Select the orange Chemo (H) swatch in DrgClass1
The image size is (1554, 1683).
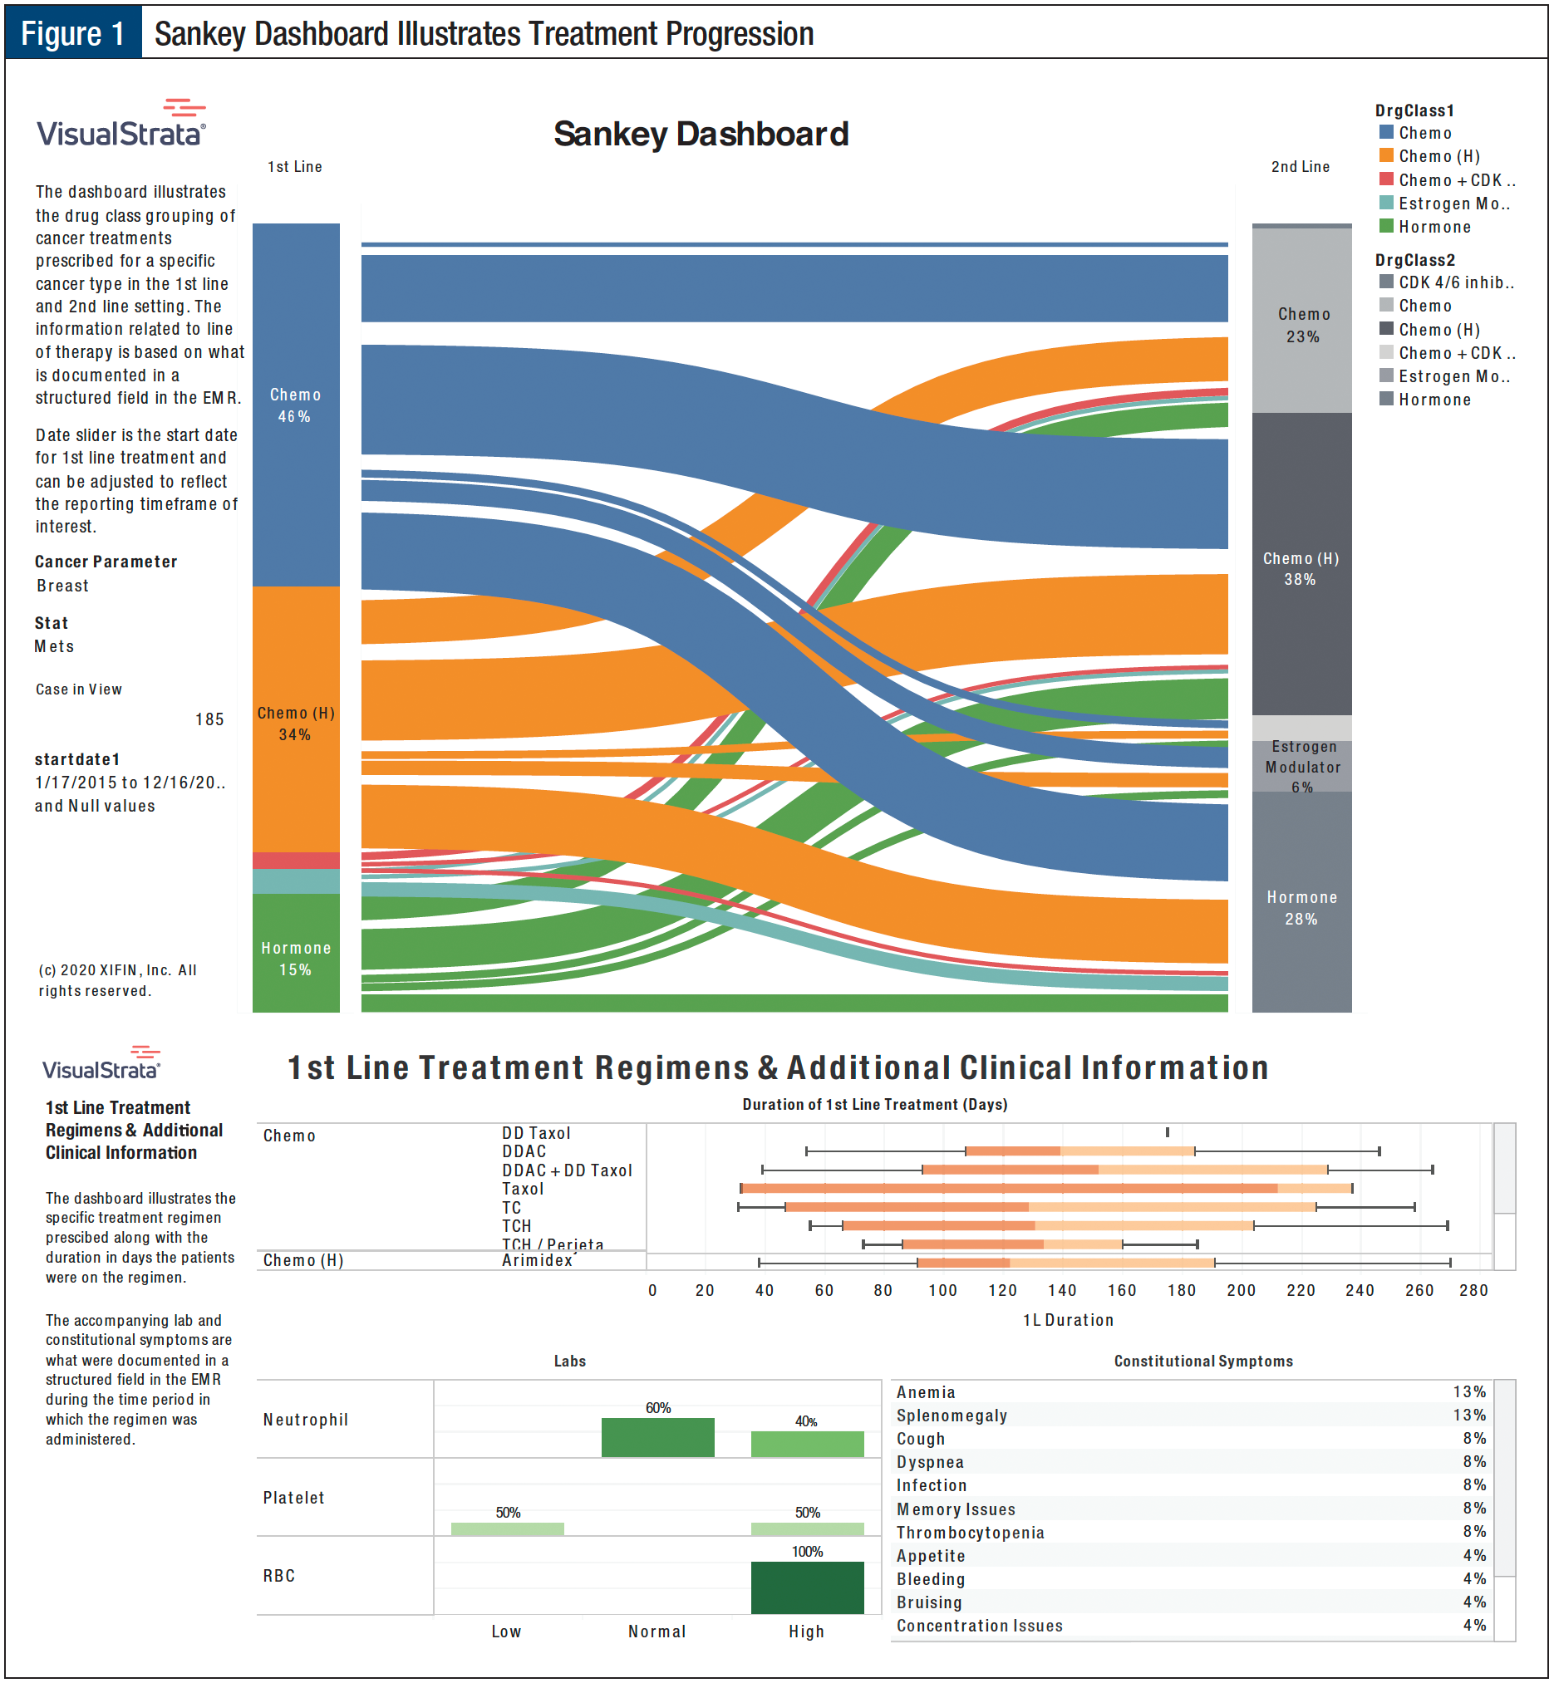[1387, 156]
